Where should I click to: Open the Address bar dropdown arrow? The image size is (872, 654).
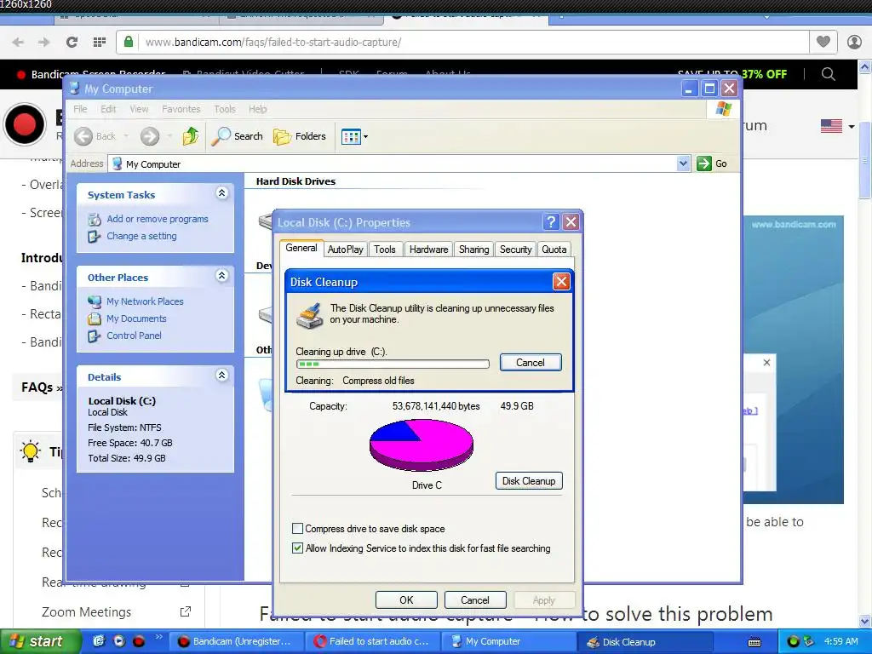(684, 163)
